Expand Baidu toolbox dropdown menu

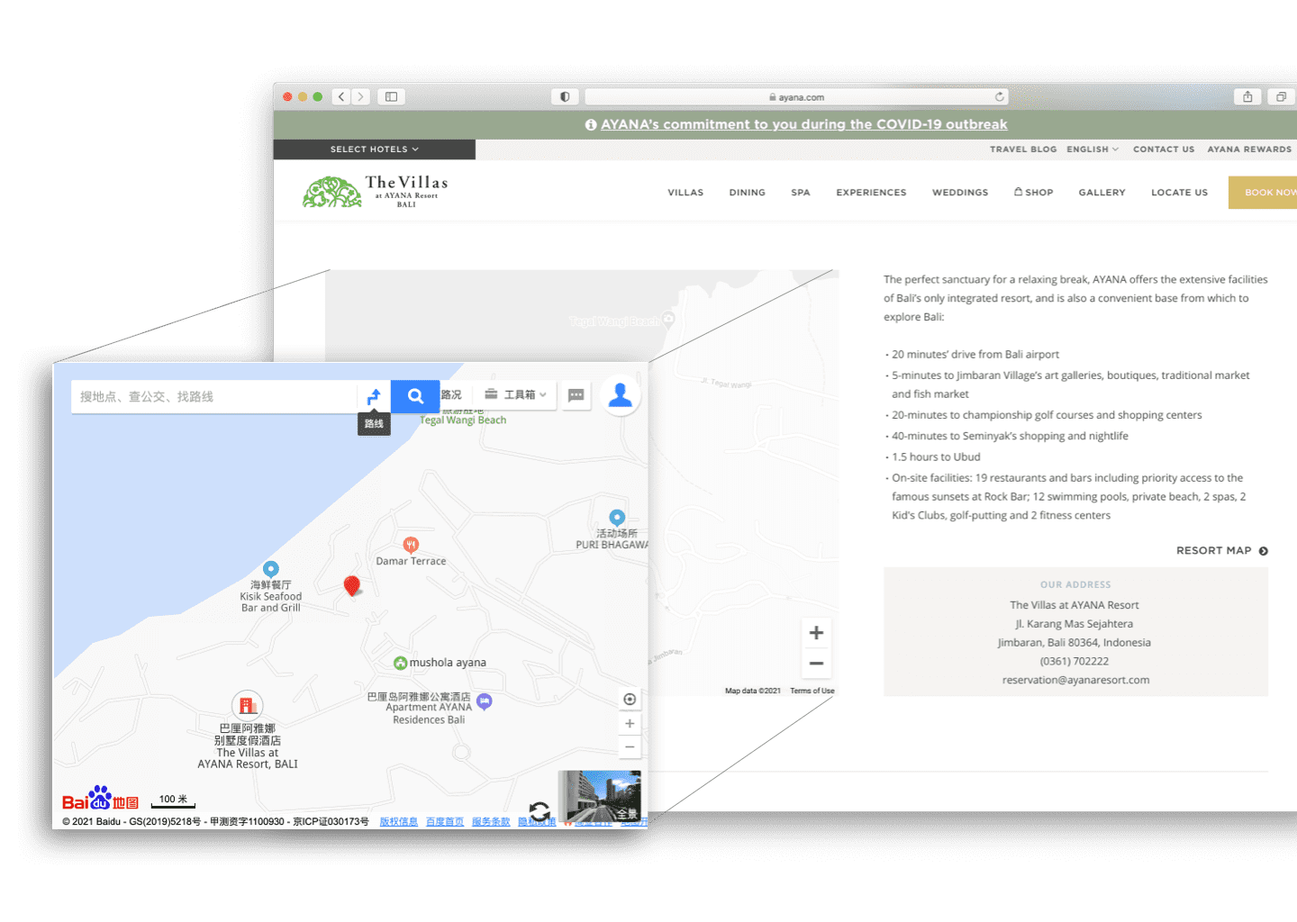516,395
